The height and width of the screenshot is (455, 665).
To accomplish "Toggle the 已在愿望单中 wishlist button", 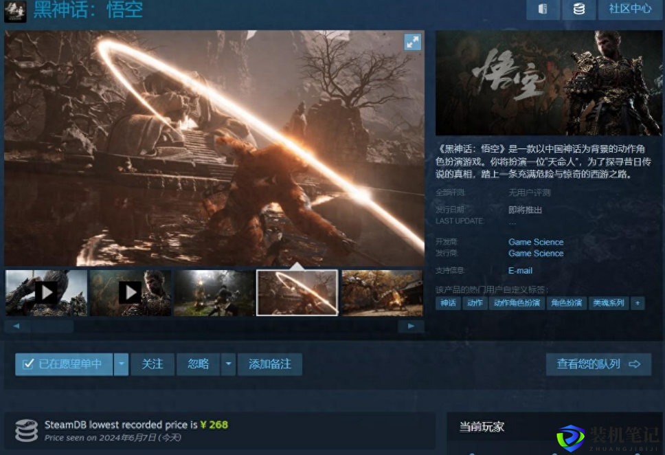I will [x=64, y=364].
